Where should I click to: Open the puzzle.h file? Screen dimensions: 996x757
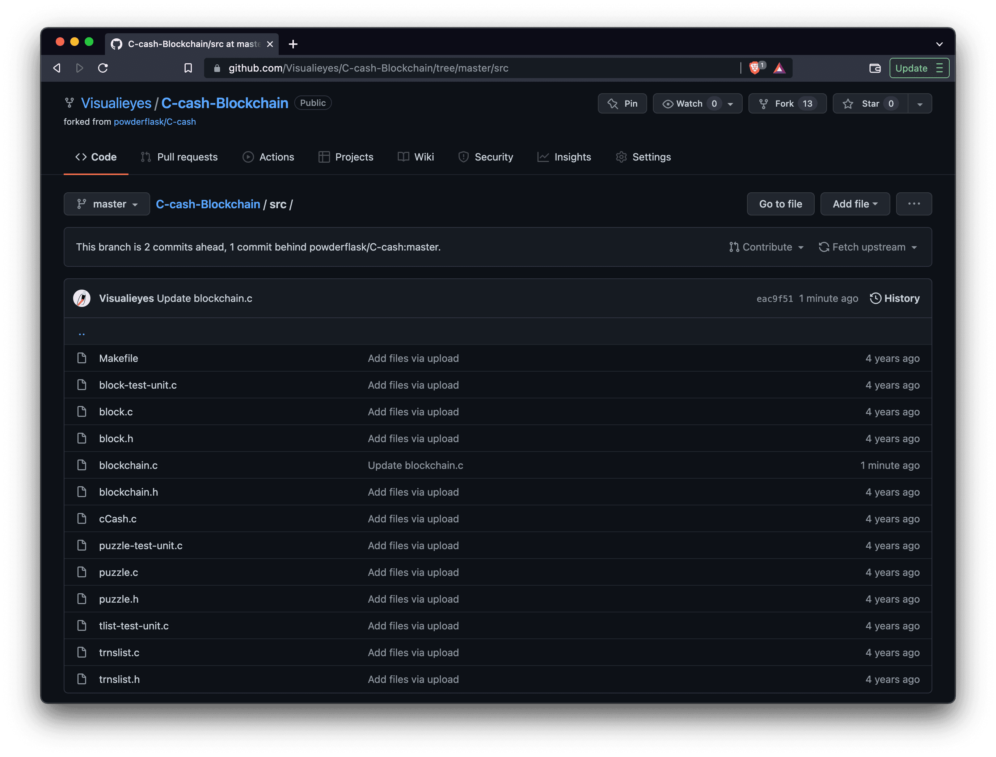click(119, 599)
